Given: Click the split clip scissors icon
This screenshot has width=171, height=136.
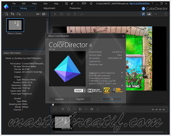Looking at the screenshot, I should coord(55,14).
